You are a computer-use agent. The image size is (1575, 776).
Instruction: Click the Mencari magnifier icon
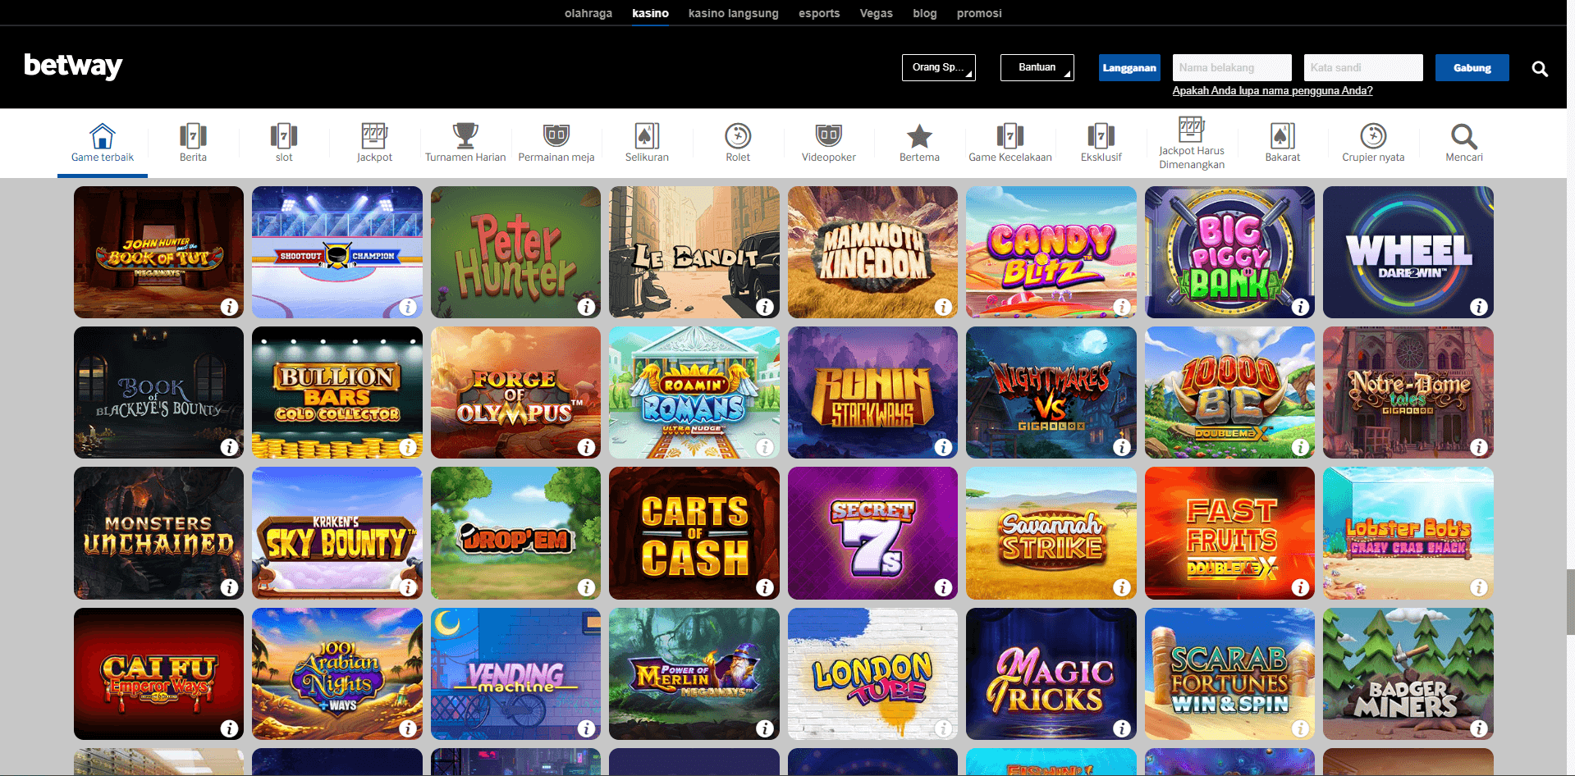[x=1464, y=135]
